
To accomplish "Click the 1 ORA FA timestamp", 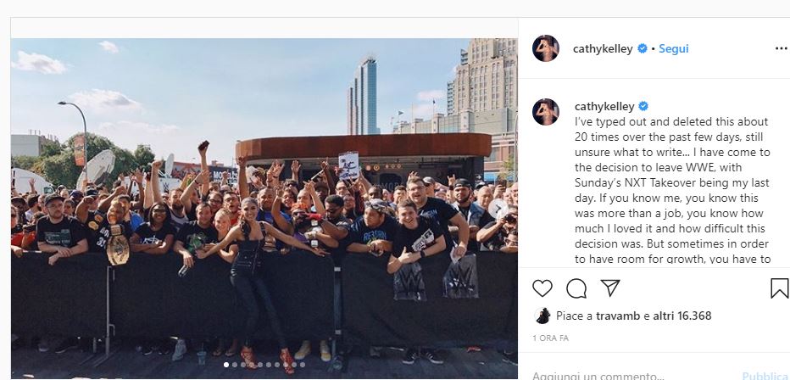I will pyautogui.click(x=551, y=338).
